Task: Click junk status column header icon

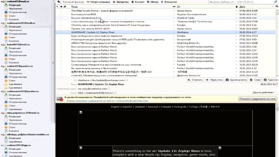Action: (x=237, y=7)
